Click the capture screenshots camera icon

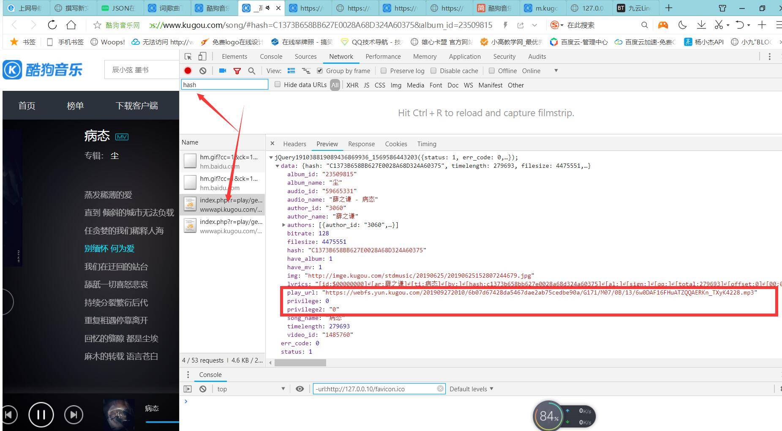pos(223,71)
